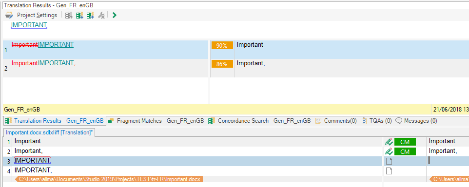This screenshot has width=469, height=187.
Task: Switch to Fragment Matches tab
Action: click(156, 121)
